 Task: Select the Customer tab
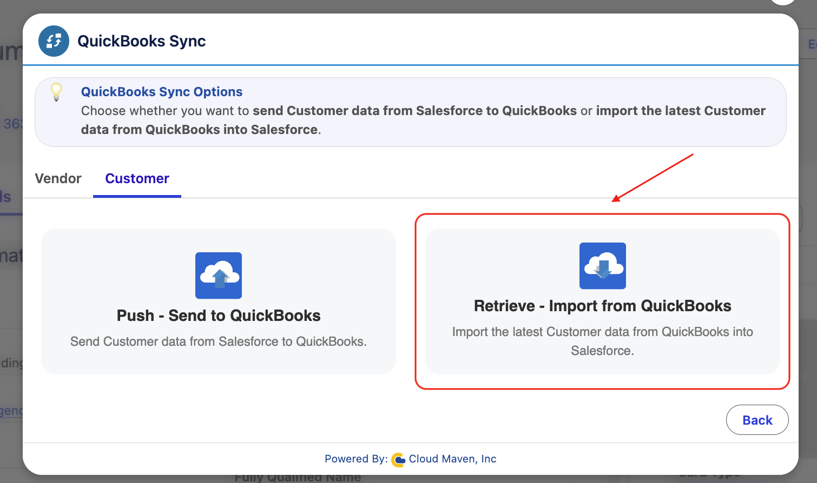(137, 178)
